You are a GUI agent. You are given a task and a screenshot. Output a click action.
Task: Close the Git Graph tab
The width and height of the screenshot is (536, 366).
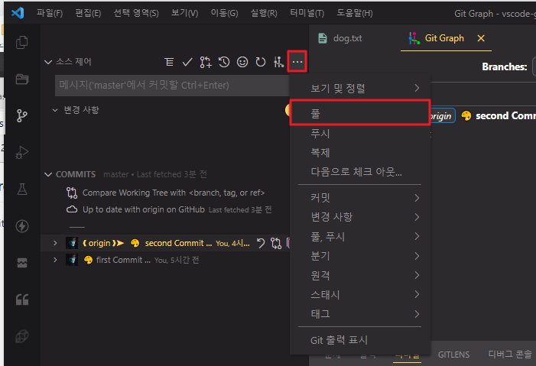point(481,38)
